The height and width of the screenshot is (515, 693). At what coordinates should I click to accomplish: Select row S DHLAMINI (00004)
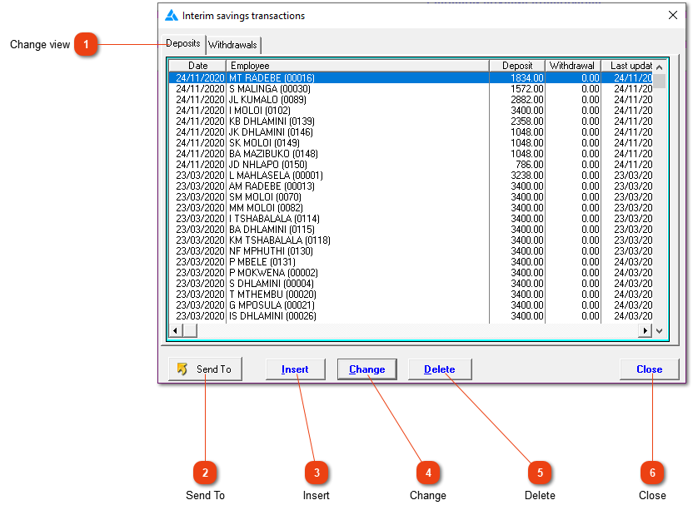(411, 284)
